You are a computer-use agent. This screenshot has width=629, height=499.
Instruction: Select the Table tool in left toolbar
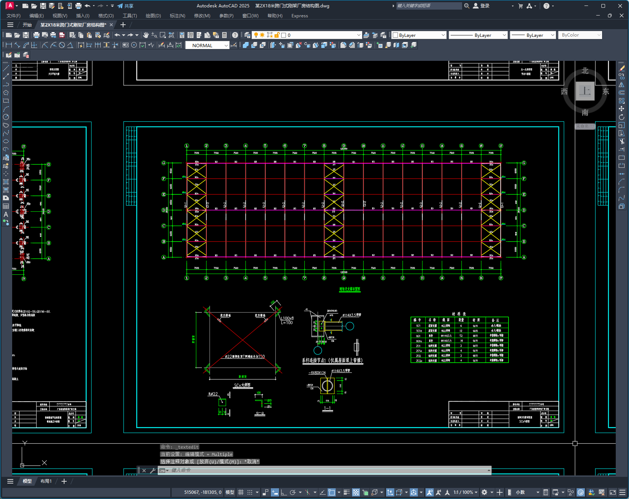coord(6,206)
